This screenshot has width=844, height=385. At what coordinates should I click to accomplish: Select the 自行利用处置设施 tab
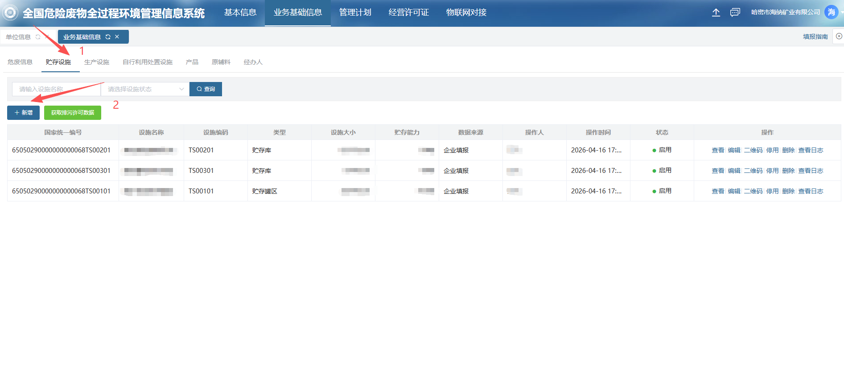[148, 62]
